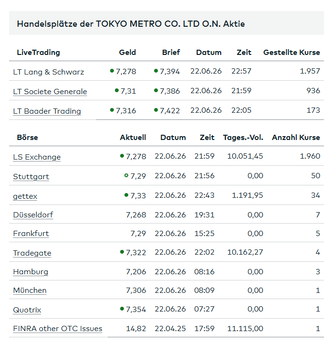Viewport: 335px width, 344px height.
Task: Open the LT Societe Generale link
Action: coord(50,91)
